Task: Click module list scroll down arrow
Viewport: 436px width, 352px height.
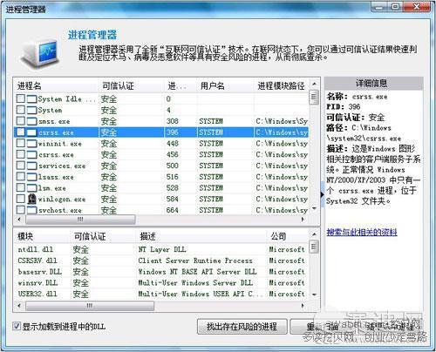Action: tap(314, 294)
